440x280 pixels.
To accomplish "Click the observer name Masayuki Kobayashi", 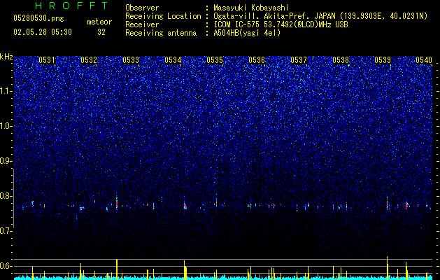I will 250,8.
